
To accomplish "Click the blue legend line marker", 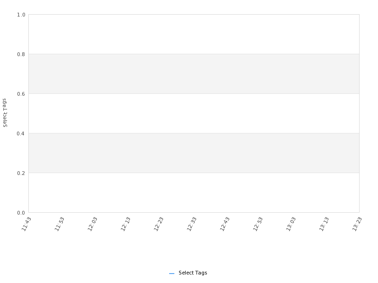I will point(172,274).
